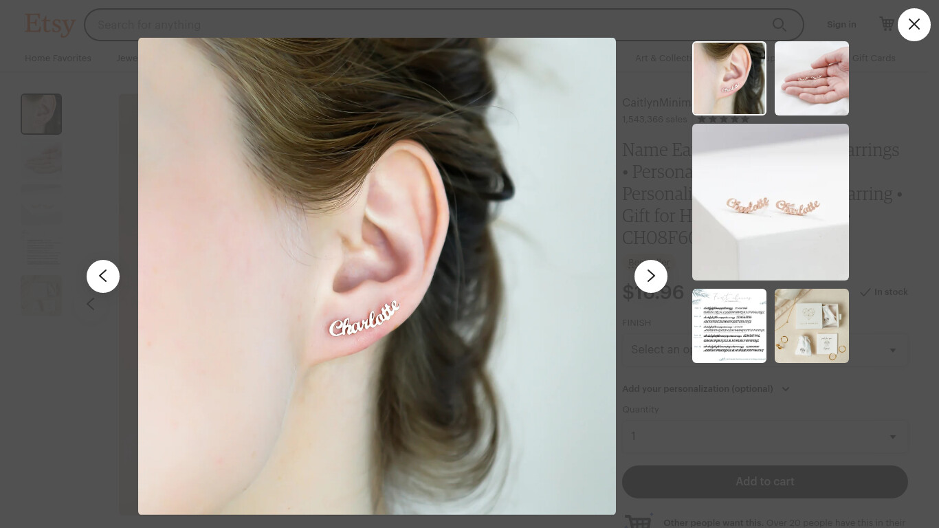
Task: Open the Quantity dropdown showing 1
Action: tap(764, 437)
